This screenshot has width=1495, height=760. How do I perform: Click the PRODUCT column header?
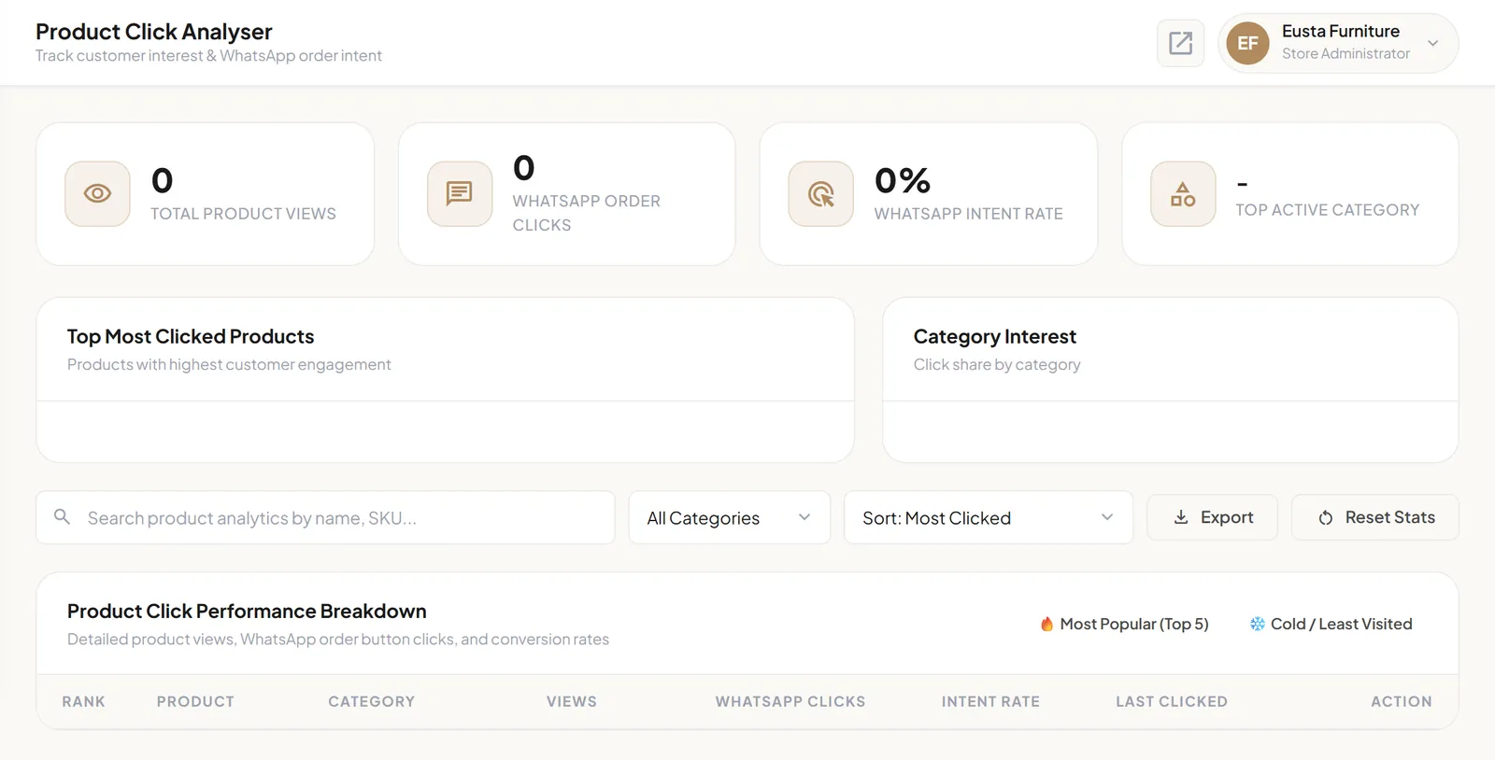[x=195, y=701]
